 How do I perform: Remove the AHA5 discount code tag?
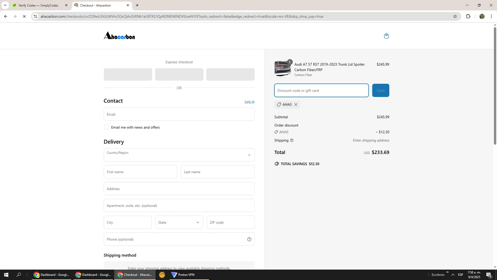point(296,105)
